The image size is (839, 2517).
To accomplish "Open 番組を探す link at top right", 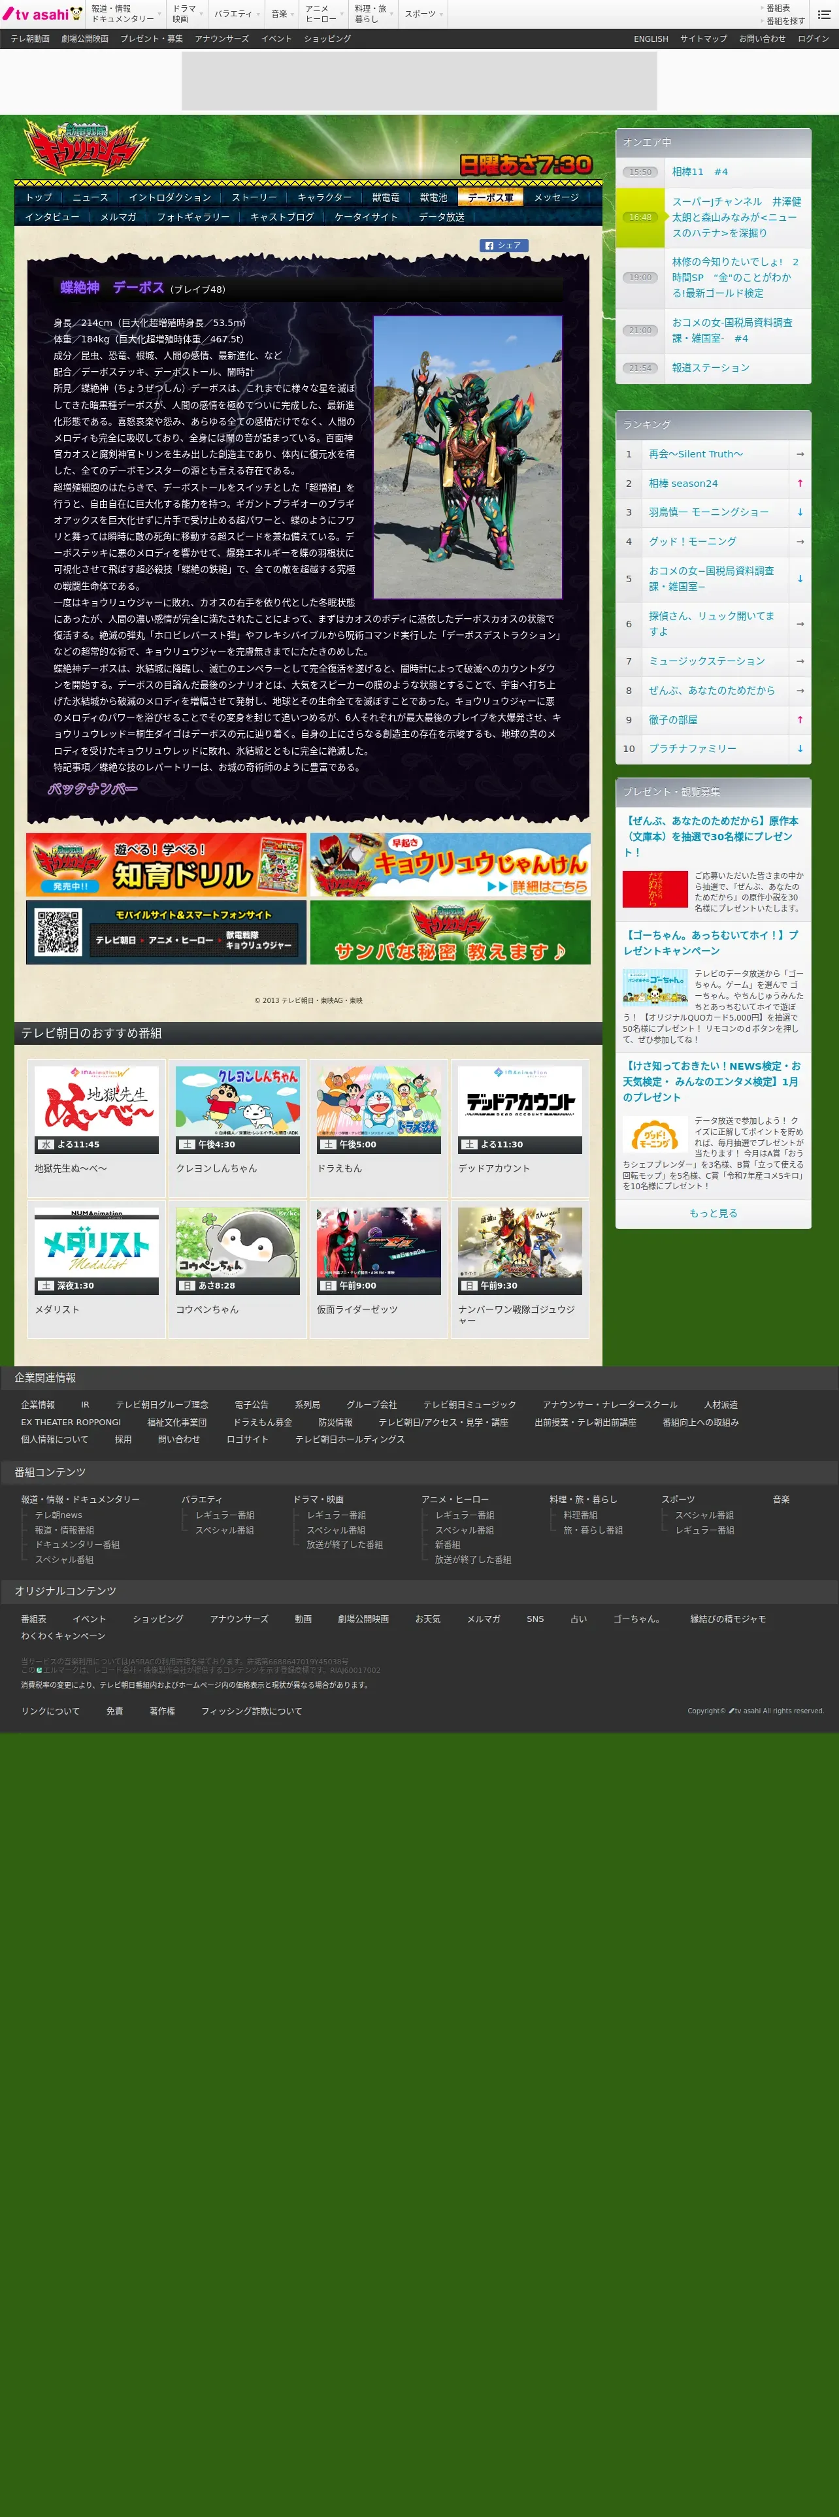I will click(785, 20).
